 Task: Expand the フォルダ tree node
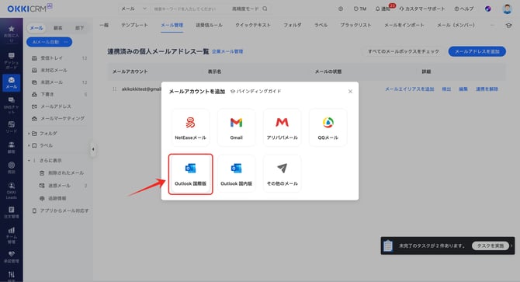pos(29,134)
